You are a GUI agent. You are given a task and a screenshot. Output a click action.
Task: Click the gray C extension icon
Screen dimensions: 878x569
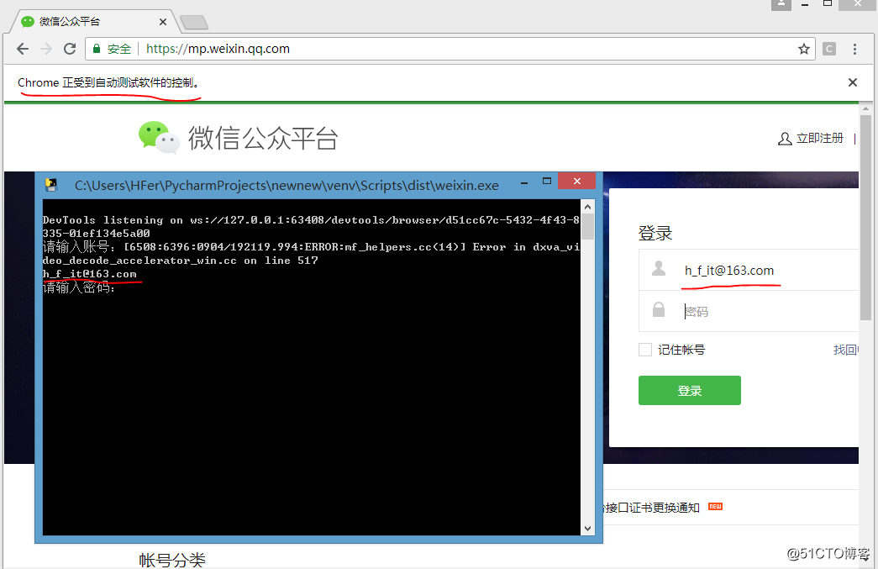(x=829, y=49)
